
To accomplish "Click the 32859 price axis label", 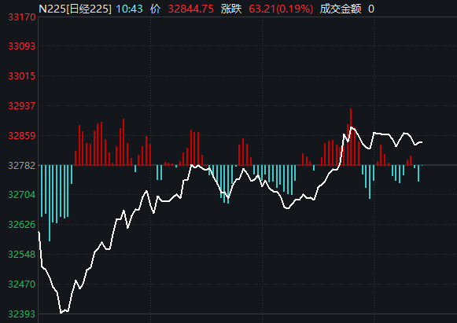I will 22,136.
